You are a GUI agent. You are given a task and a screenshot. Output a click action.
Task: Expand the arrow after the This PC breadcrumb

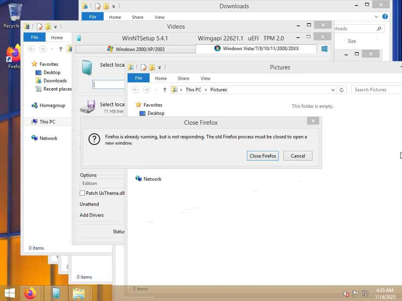(x=206, y=90)
